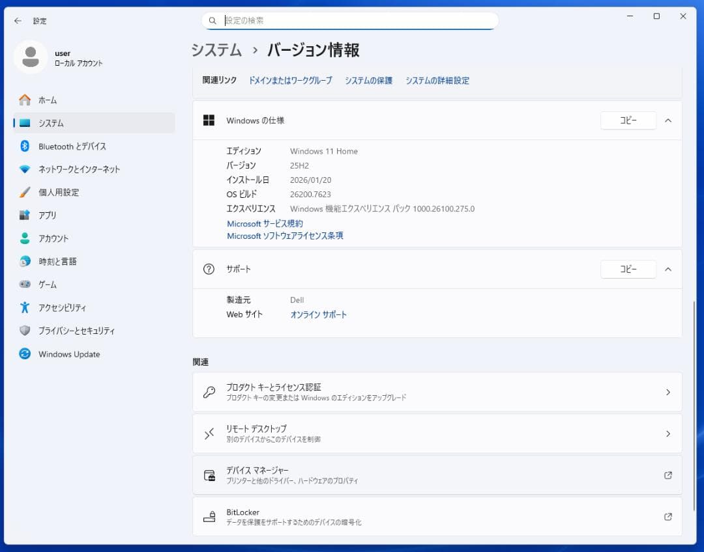Open リモート デスクトップ settings via its chevron
This screenshot has width=704, height=552.
click(668, 434)
